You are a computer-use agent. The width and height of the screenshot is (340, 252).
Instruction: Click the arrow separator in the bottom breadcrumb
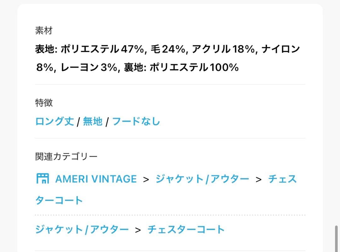(x=138, y=229)
